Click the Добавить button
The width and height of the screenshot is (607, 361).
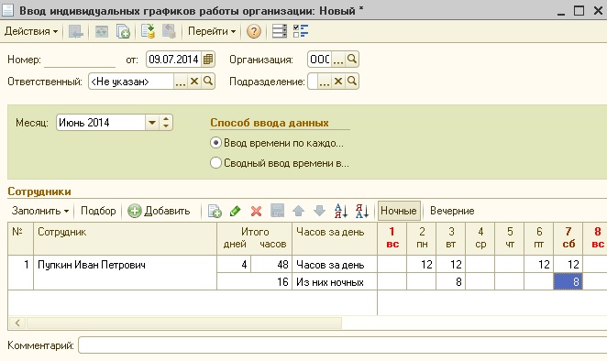click(160, 211)
